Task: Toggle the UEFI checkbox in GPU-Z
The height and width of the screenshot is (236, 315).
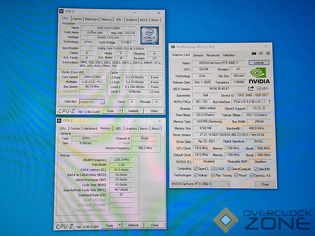Action: 259,88
